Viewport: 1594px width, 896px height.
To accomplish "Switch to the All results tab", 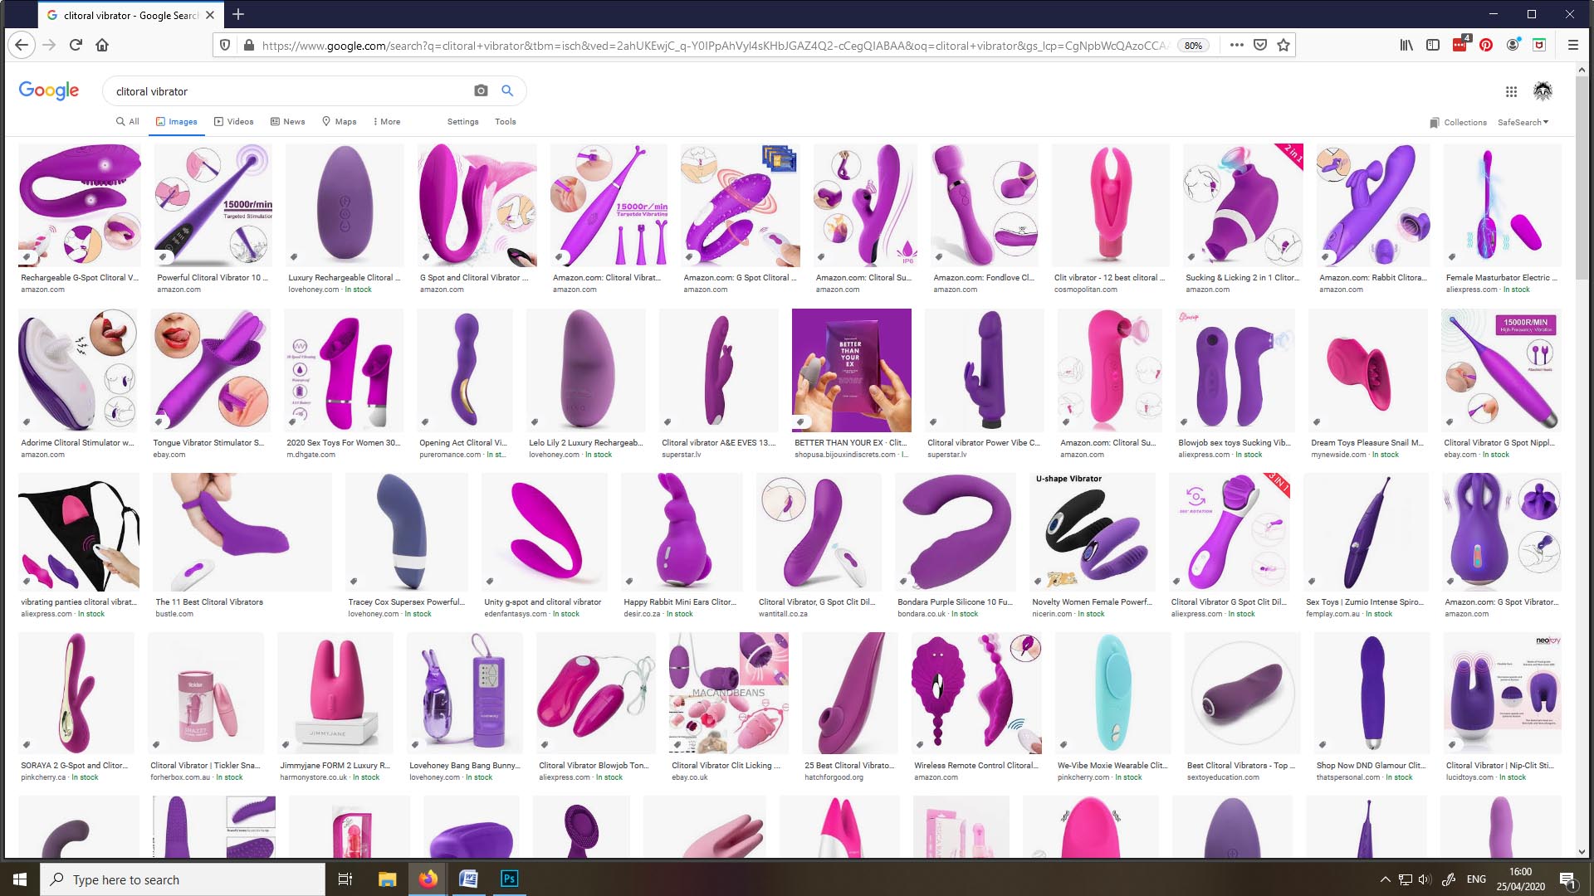I will pos(127,121).
